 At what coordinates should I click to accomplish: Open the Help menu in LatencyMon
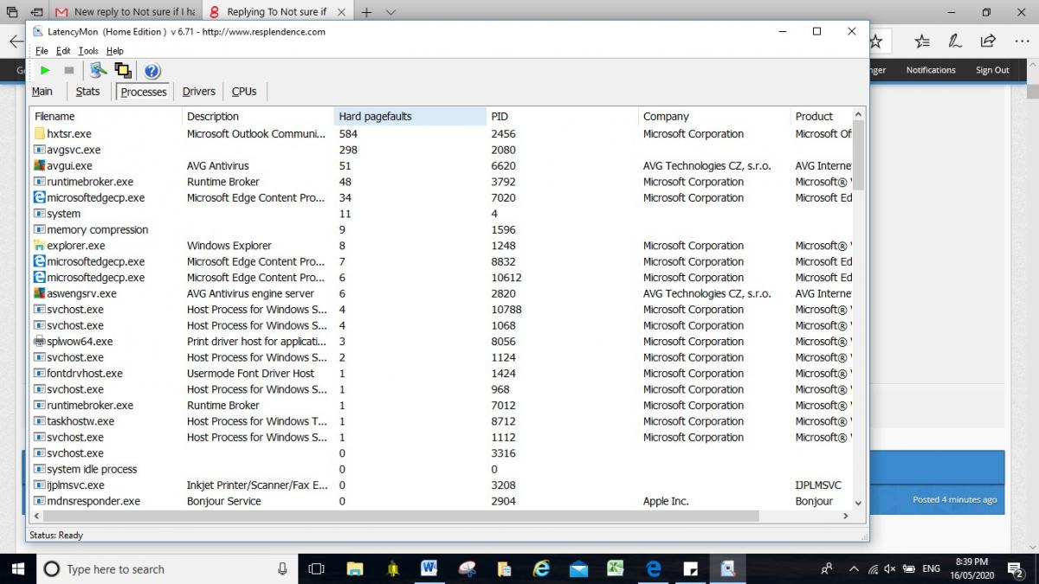(115, 51)
